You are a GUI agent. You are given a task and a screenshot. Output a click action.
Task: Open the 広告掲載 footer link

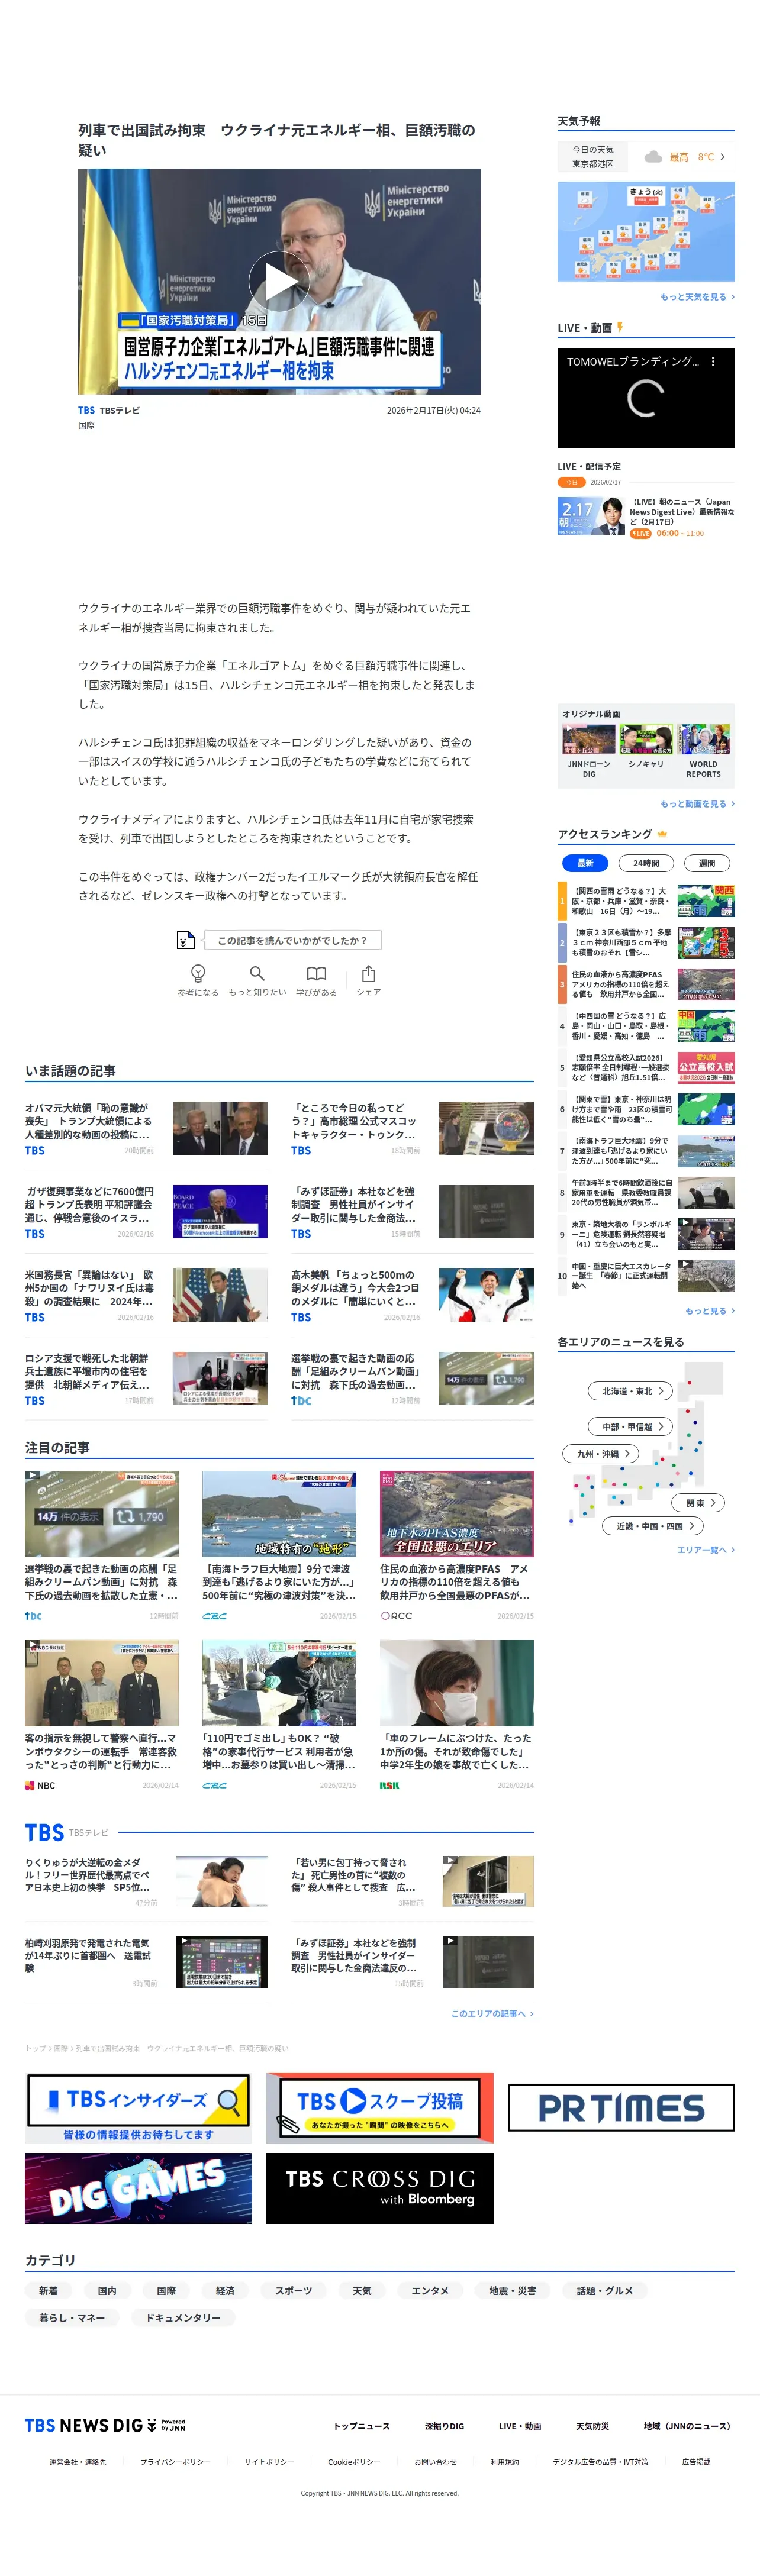click(x=696, y=2462)
